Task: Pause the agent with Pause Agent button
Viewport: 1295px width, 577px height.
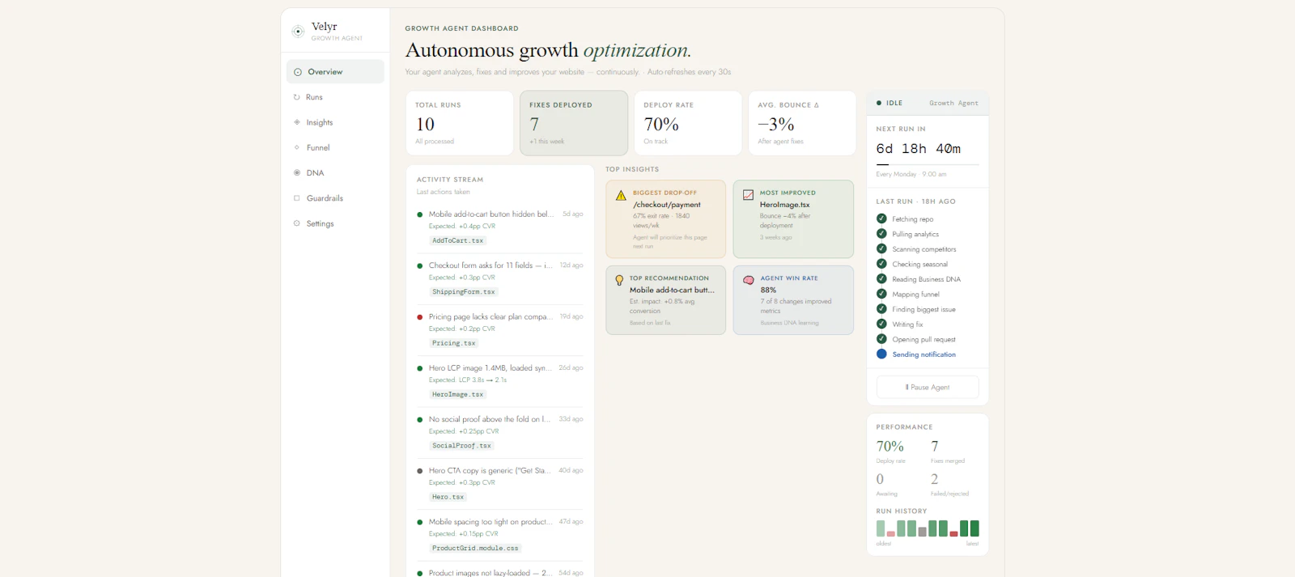Action: 928,387
